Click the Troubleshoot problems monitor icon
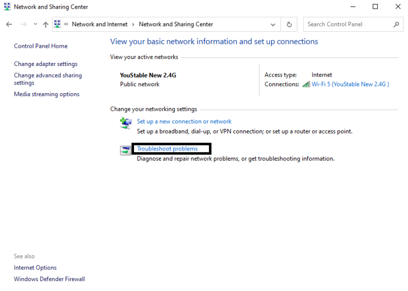This screenshot has height=291, width=408. 125,149
